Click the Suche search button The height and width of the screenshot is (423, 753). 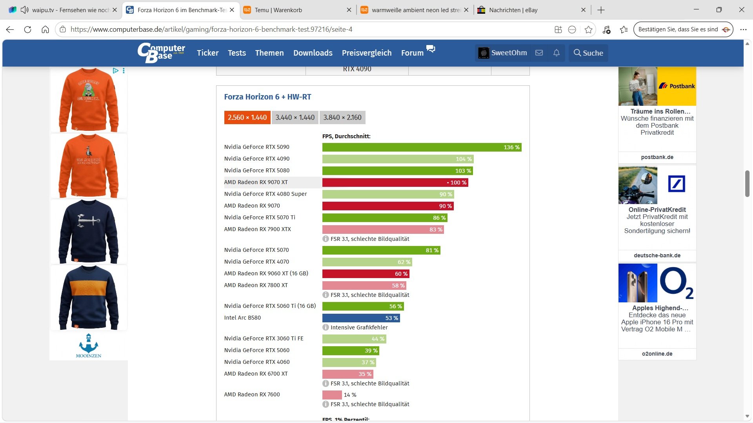(588, 53)
